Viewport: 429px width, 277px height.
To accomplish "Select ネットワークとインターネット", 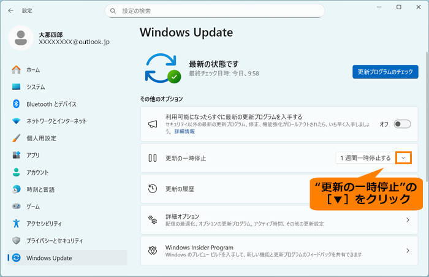I will coord(67,121).
